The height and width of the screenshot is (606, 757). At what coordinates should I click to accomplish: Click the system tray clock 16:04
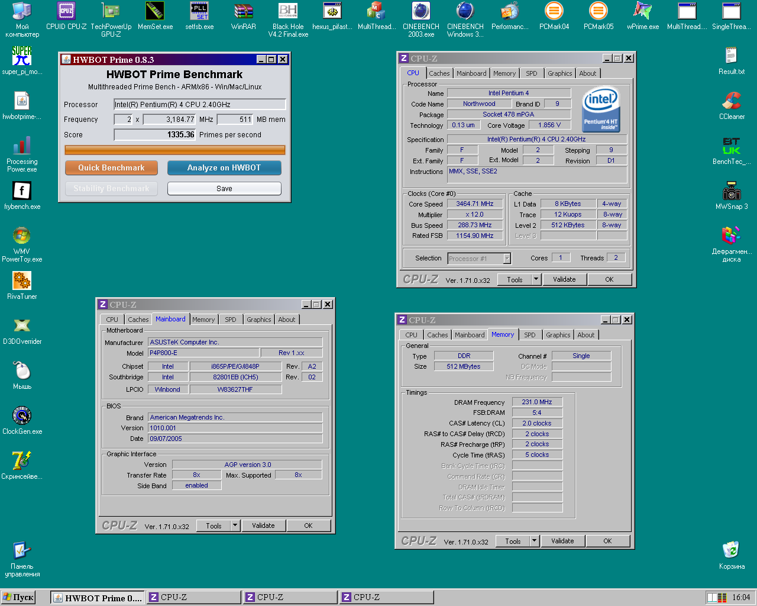tap(741, 598)
